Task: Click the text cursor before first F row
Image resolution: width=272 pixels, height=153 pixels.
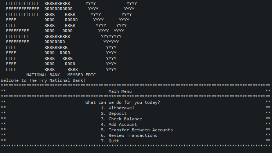Action: tap(1, 3)
